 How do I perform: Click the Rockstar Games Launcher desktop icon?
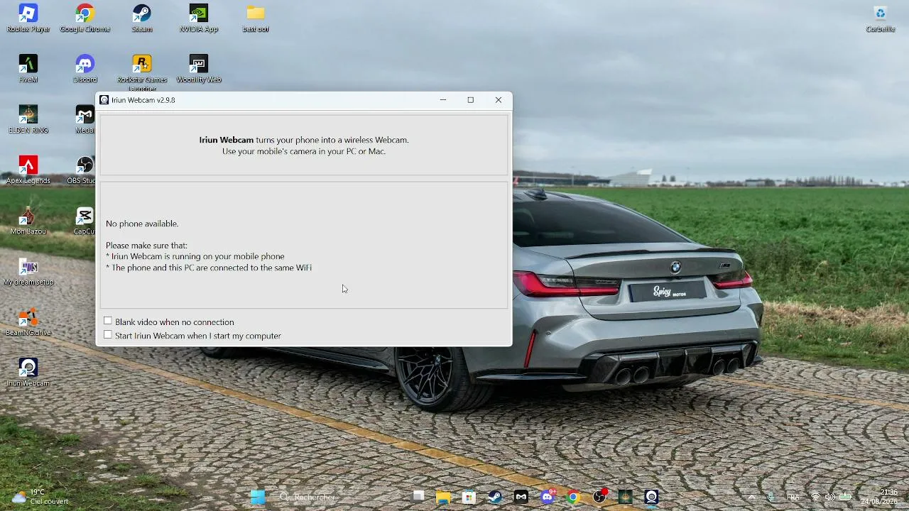pyautogui.click(x=142, y=72)
